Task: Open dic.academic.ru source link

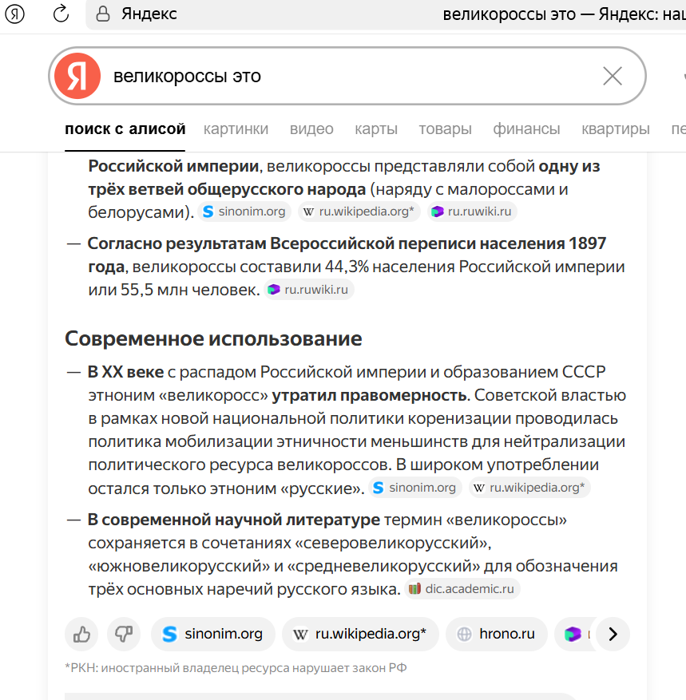Action: (x=462, y=590)
